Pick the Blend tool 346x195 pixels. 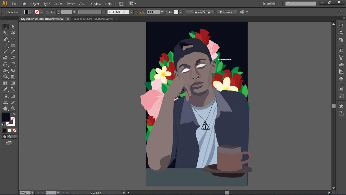pyautogui.click(x=13, y=89)
